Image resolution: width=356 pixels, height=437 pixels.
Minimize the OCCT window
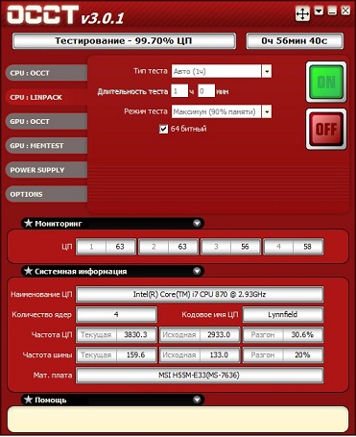pyautogui.click(x=332, y=12)
